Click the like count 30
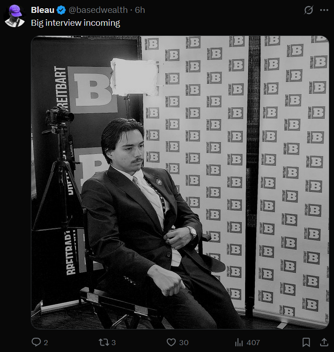Image resolution: width=334 pixels, height=352 pixels. (x=184, y=343)
